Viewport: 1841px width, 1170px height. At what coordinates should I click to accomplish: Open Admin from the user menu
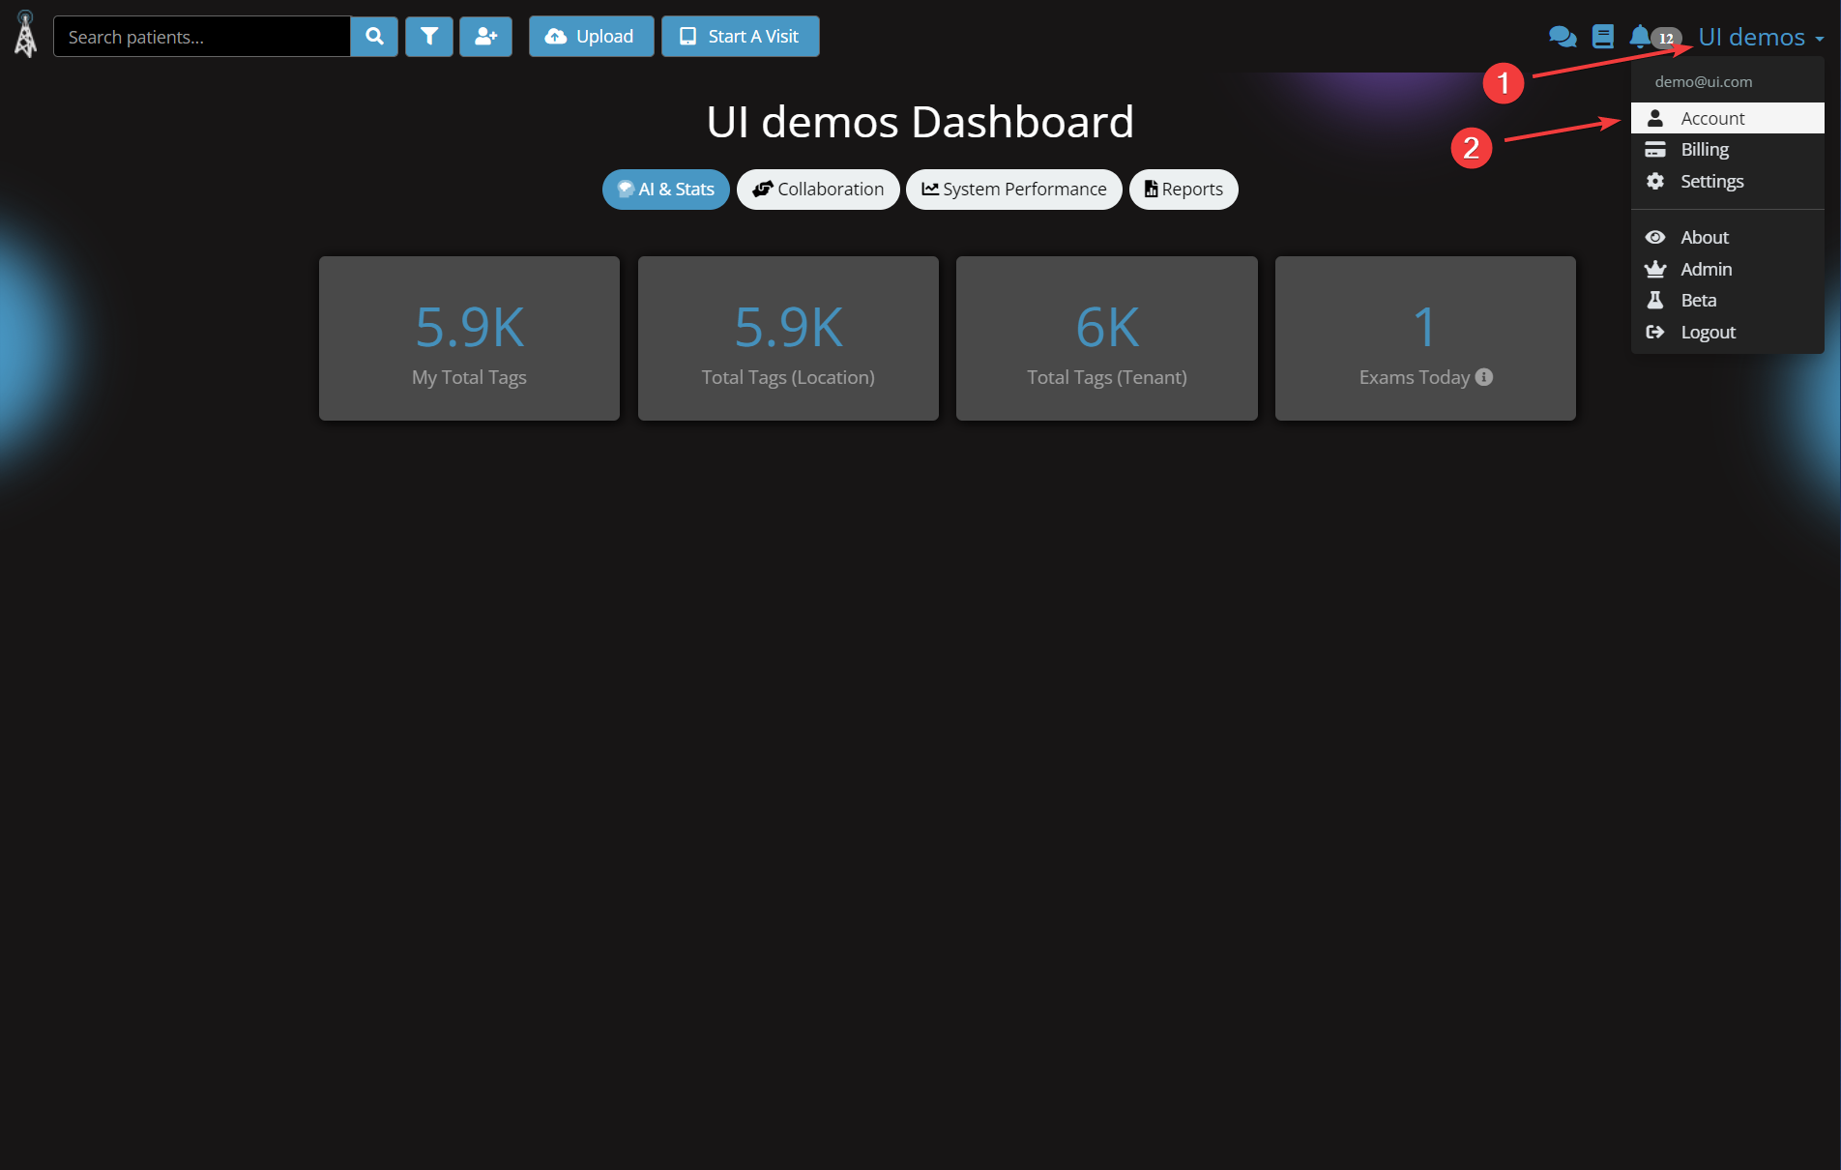point(1728,270)
